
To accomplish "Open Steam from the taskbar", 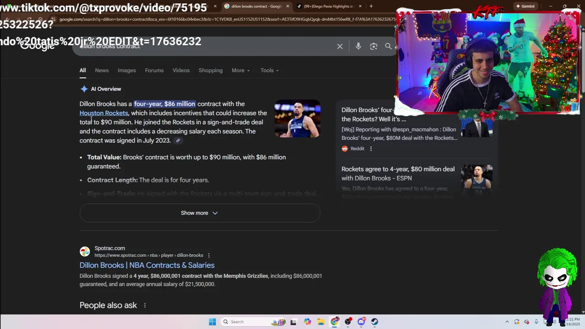I will click(x=374, y=322).
